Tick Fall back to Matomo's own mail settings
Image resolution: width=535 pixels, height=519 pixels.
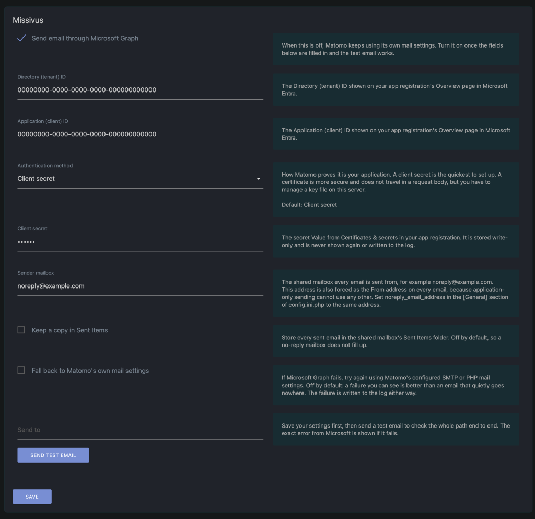coord(21,370)
